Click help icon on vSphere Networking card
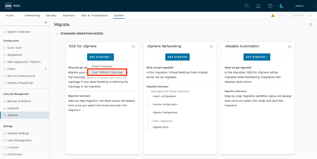Screen dimensions: 317x159 tap(211, 47)
